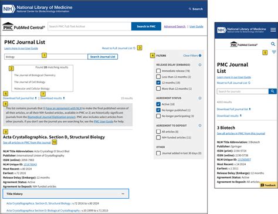Viewport: 278px width, 214px height.
Task: Tap the search magnifier next to mobile PMC logo
Action: click(x=273, y=44)
